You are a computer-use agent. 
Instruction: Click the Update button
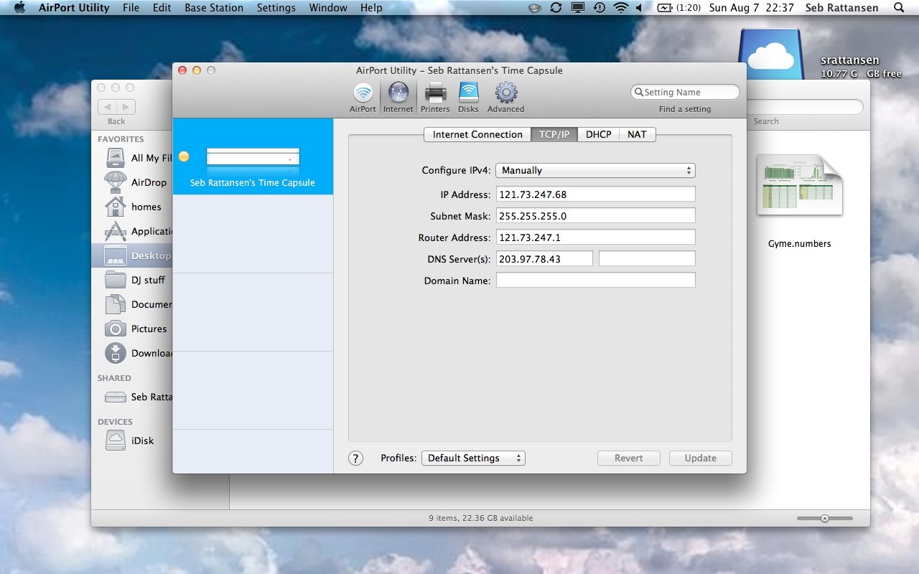click(x=700, y=458)
